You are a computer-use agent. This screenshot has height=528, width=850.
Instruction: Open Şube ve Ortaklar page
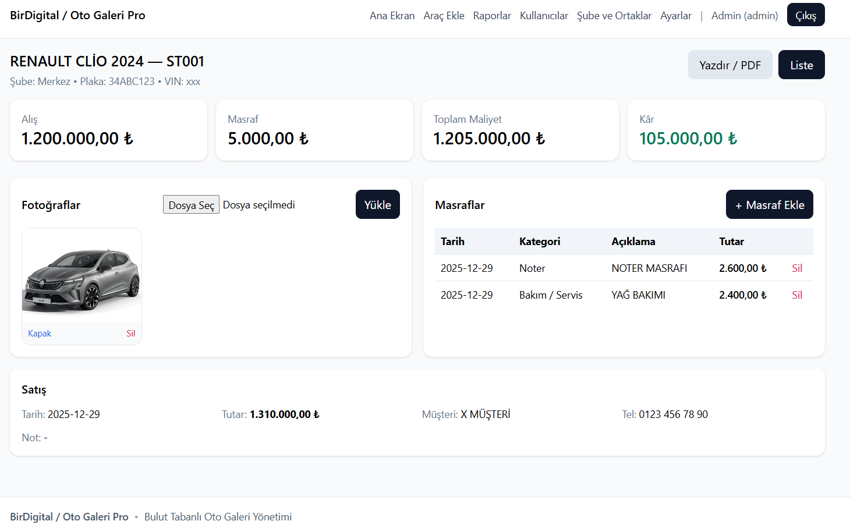pos(614,16)
